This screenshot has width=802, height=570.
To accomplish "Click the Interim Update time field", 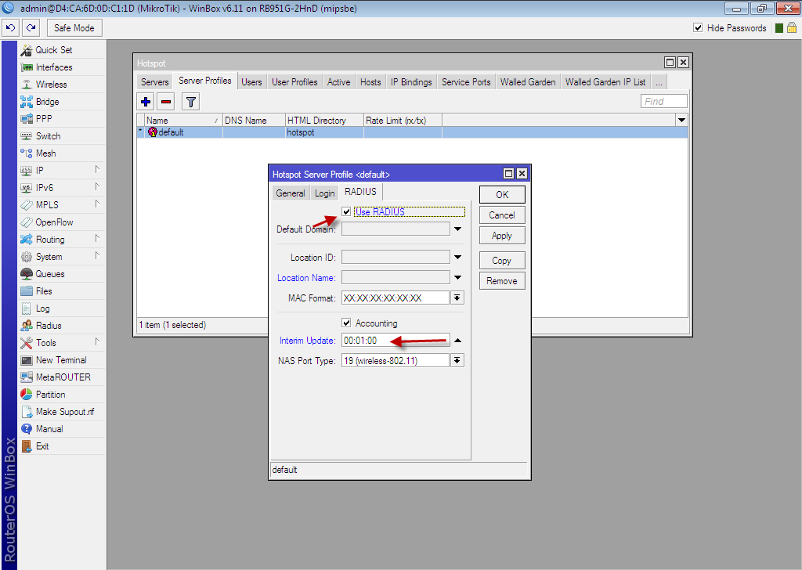I will [x=396, y=341].
